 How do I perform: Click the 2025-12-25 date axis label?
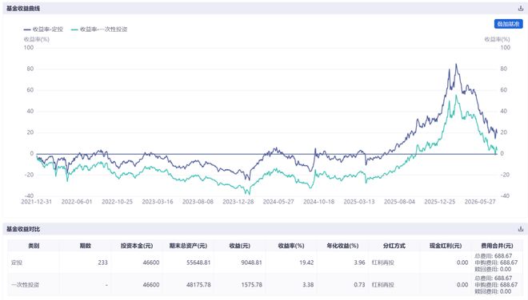[440, 202]
